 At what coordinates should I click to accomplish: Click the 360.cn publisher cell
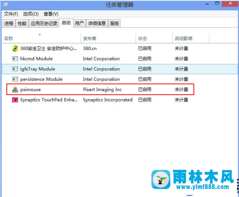[x=90, y=48]
